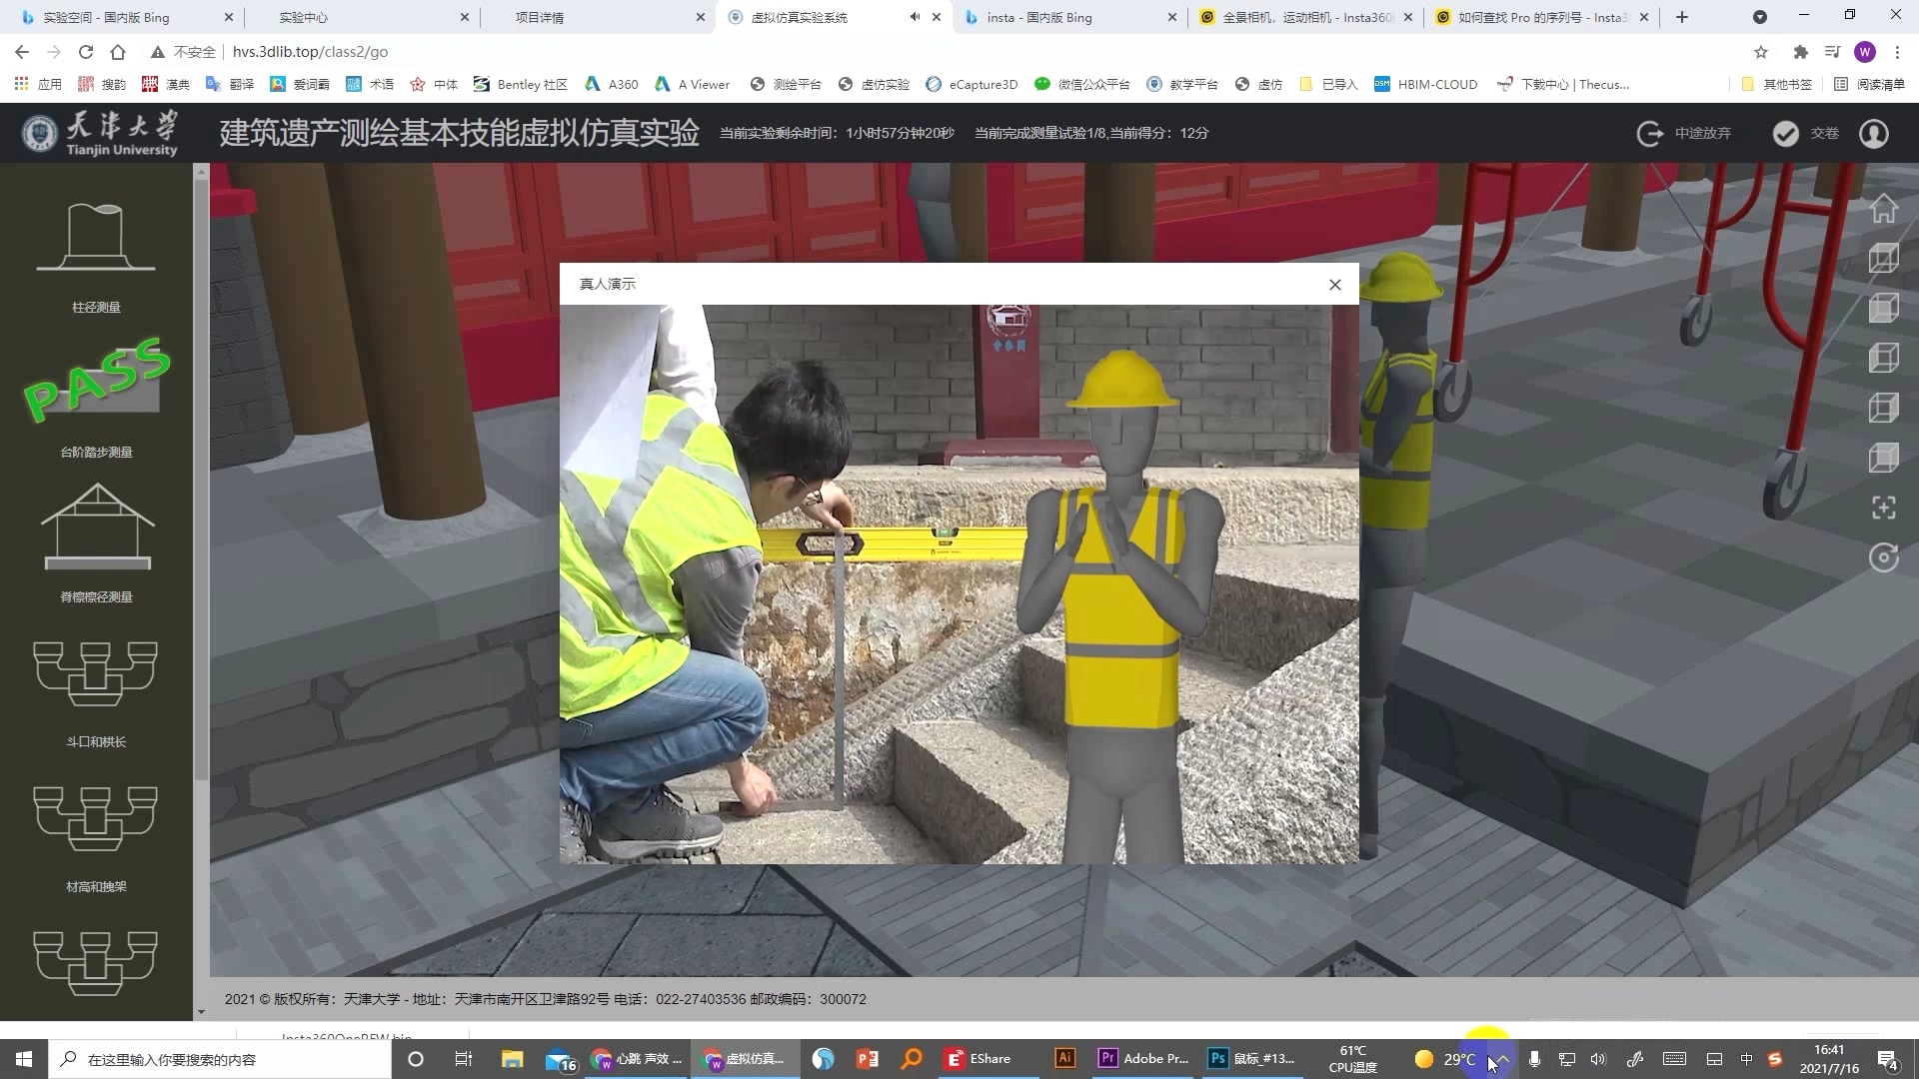
Task: Expand the system tray hidden icons chevron
Action: [x=1501, y=1059]
